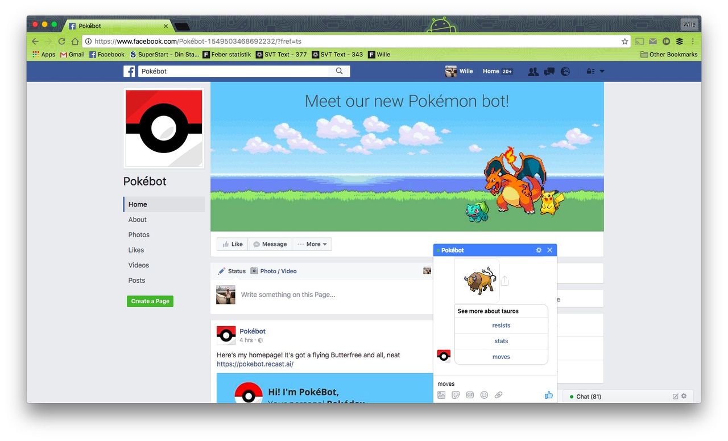Attach a file with paperclip icon

point(498,395)
